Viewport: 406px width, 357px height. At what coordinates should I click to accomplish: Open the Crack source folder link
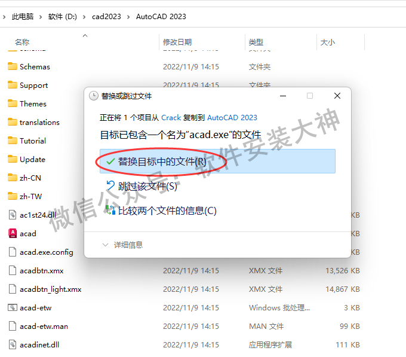(171, 118)
